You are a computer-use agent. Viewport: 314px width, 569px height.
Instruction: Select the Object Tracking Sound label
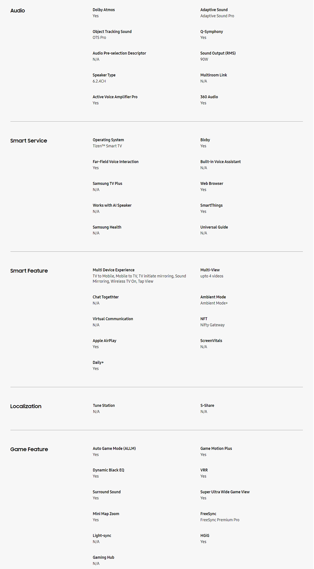pyautogui.click(x=112, y=31)
